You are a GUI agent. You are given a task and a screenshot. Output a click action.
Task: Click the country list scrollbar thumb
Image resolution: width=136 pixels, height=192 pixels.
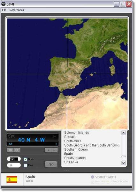tap(124, 156)
